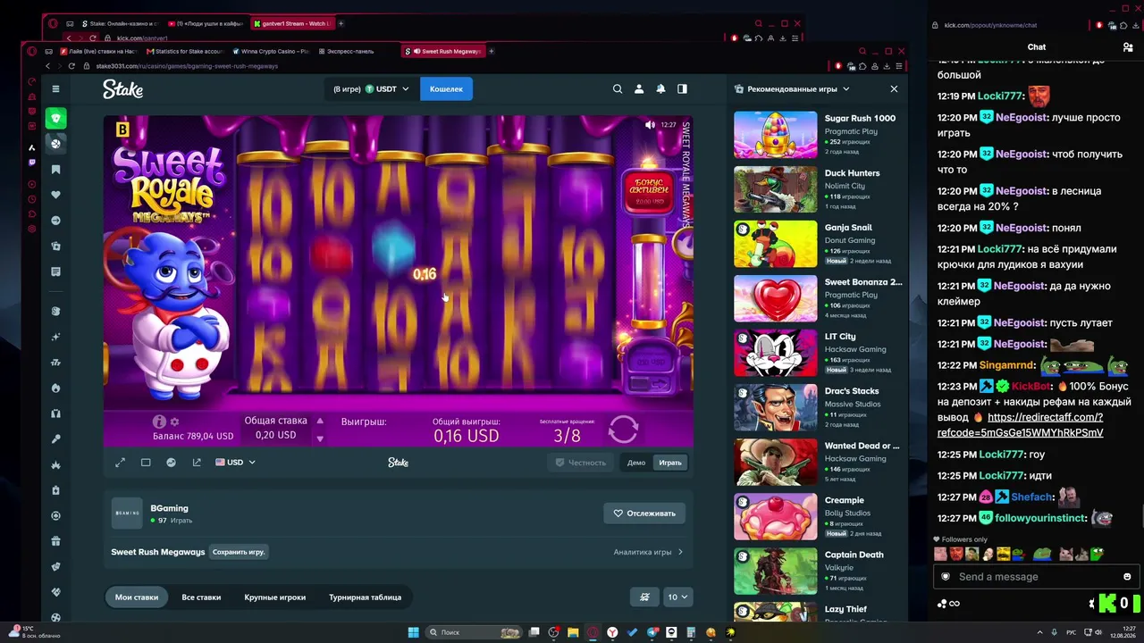Open Captain Death game title

854,555
